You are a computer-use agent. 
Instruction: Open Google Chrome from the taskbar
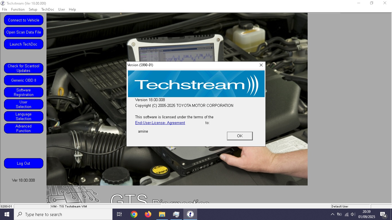tap(134, 214)
